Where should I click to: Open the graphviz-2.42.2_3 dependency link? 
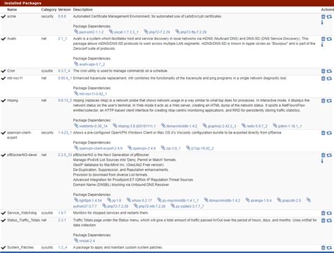click(219, 126)
